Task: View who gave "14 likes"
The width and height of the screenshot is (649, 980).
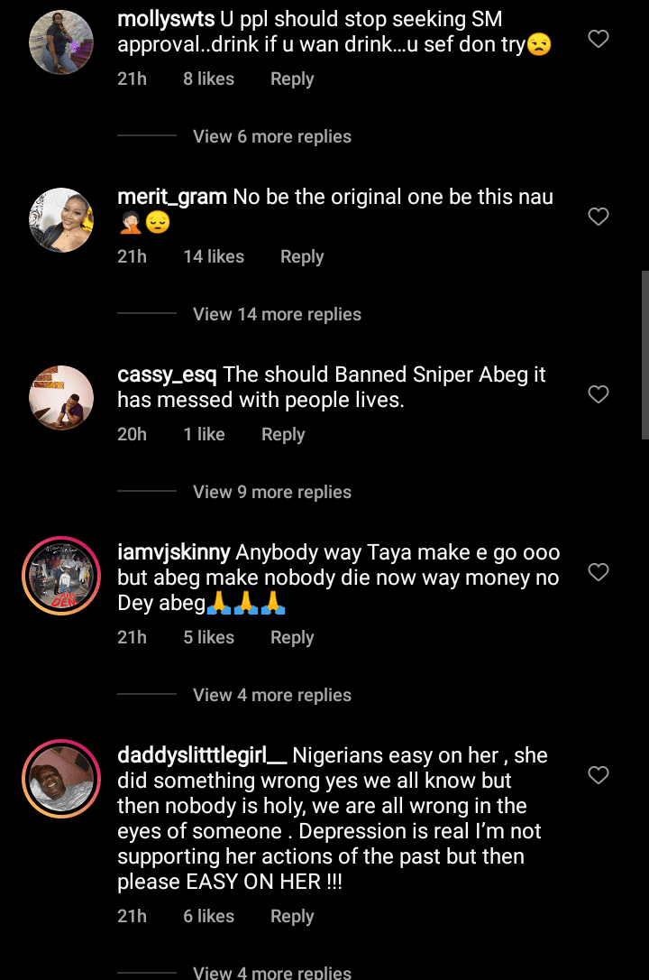Action: pos(214,256)
